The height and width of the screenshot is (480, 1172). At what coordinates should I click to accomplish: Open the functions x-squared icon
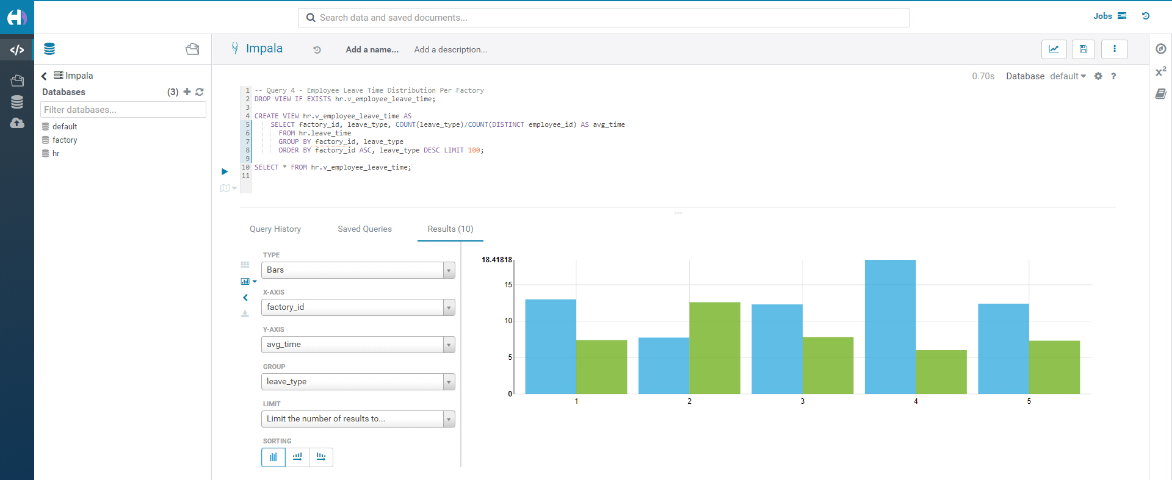(x=1161, y=71)
